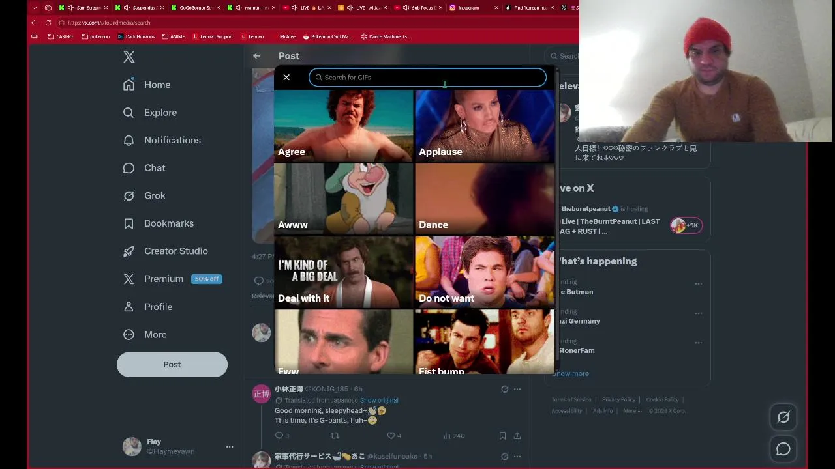Open the Awww GIF category
Viewport: 835px width, 469px height.
click(x=344, y=199)
